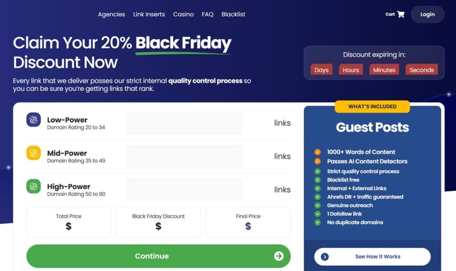Focus the Mid-Power links quantity field
Image resolution: width=456 pixels, height=271 pixels.
tap(184, 156)
